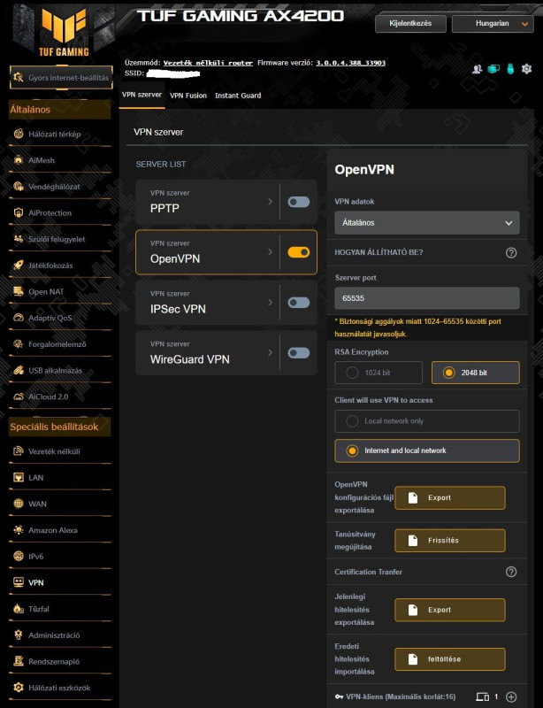
Task: Add a VPN client with plus icon
Action: coord(511,696)
